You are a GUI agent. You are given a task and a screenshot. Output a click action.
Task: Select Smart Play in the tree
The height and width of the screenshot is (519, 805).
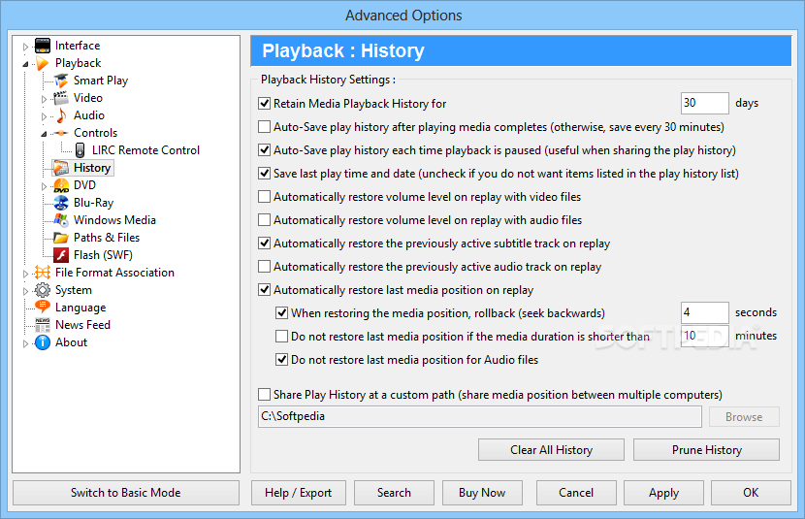point(101,81)
